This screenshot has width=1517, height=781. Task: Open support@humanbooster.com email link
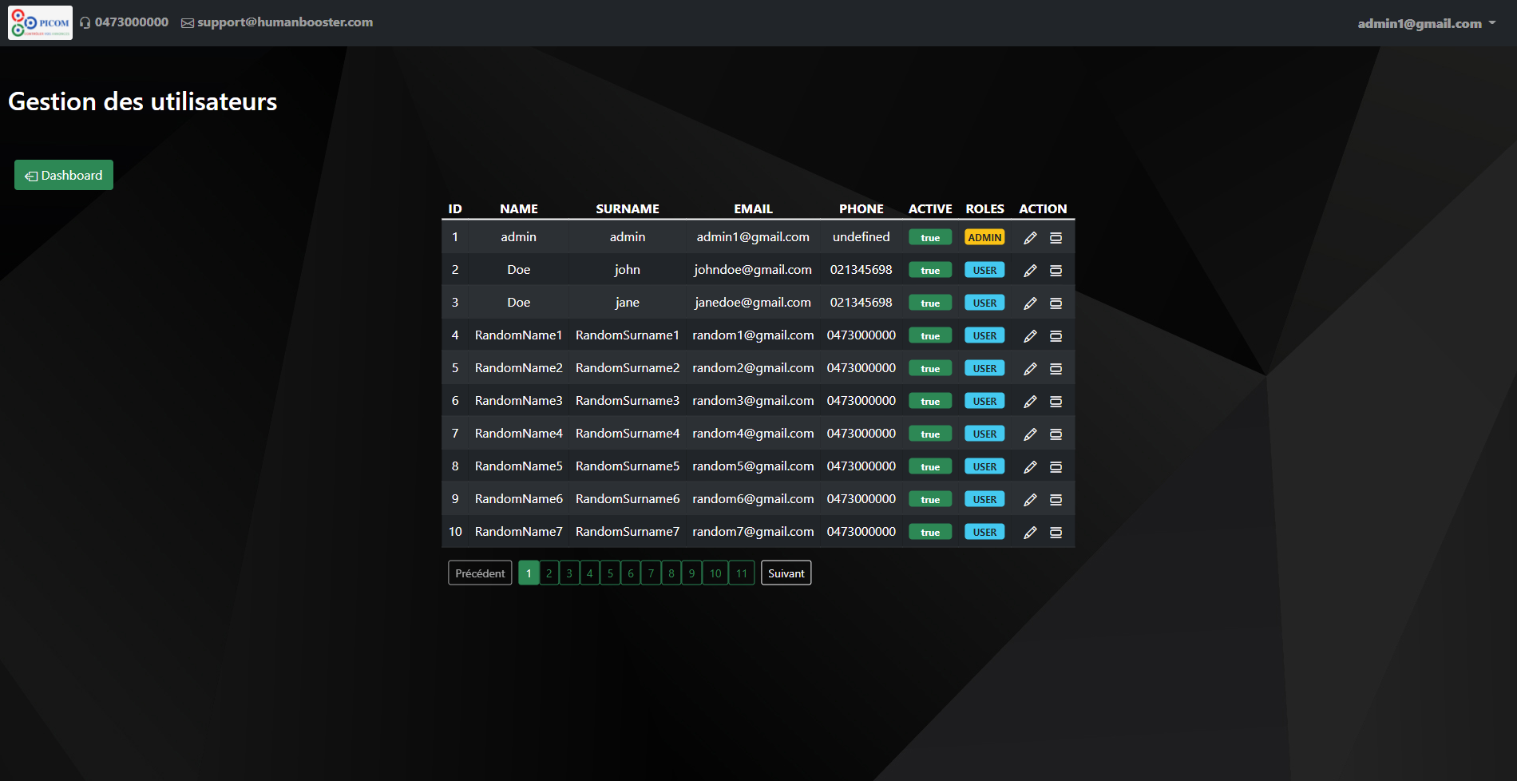(284, 22)
